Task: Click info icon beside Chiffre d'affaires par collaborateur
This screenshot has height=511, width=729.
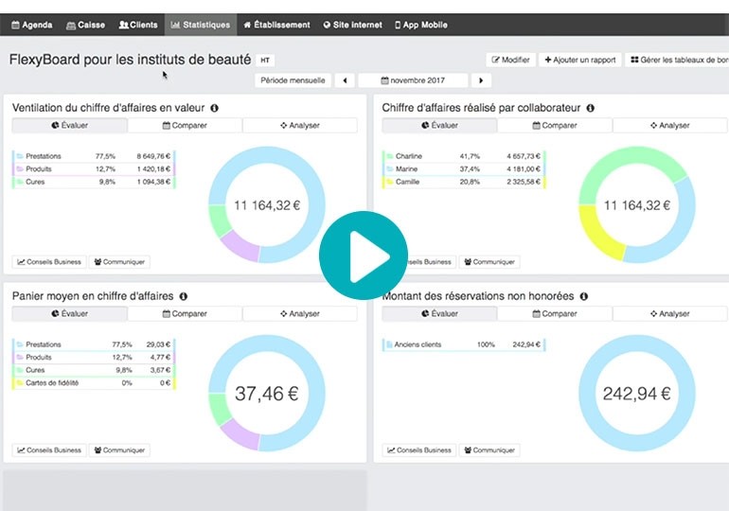Action: pyautogui.click(x=590, y=108)
